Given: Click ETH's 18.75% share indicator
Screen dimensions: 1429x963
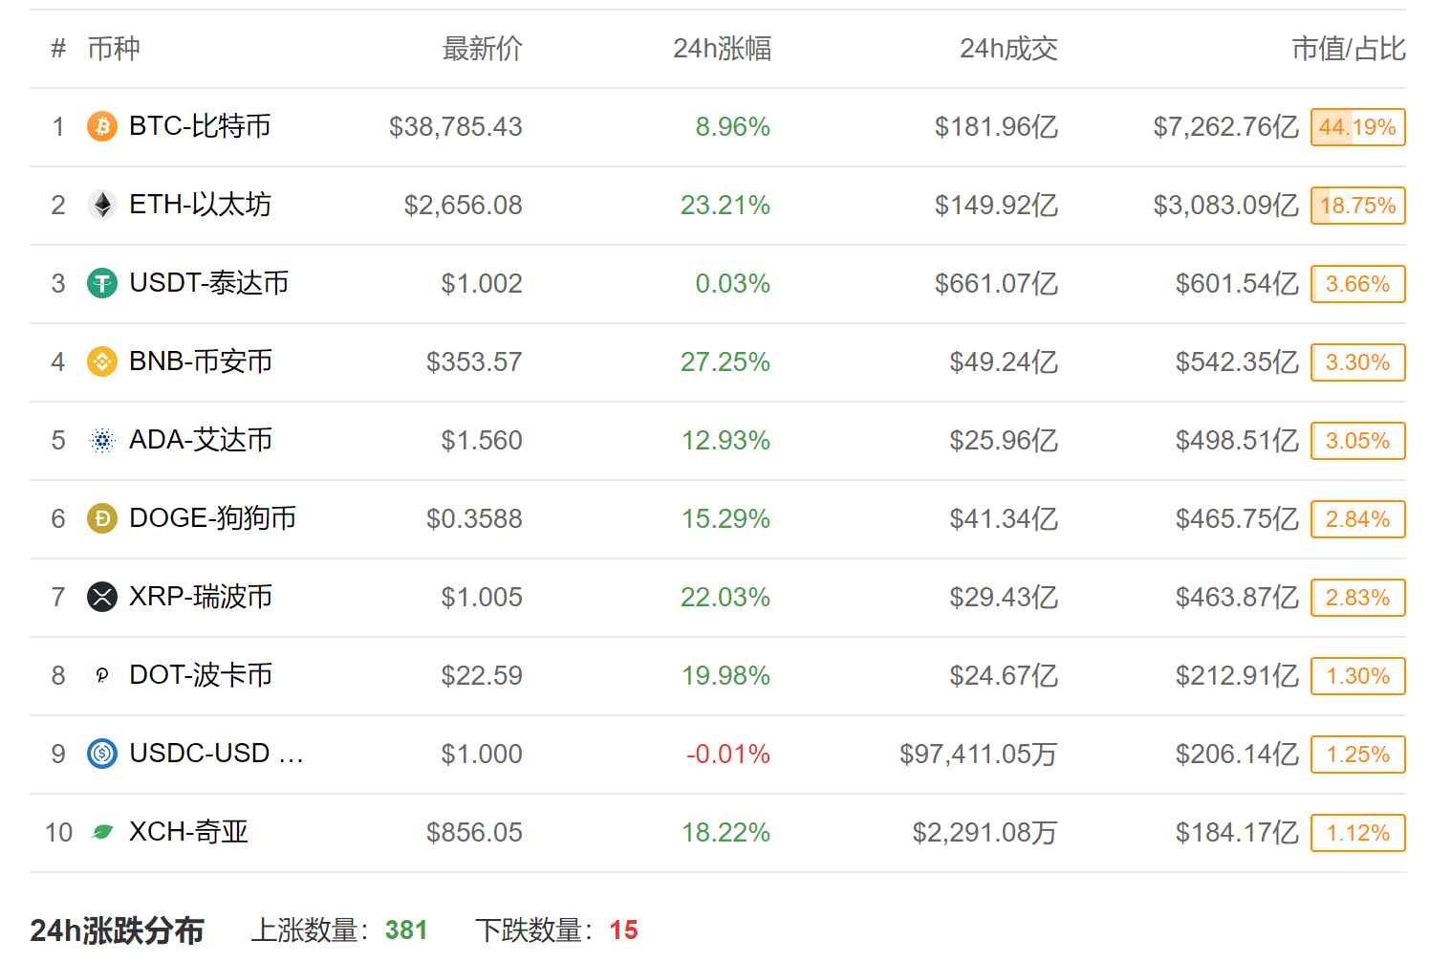Looking at the screenshot, I should click(x=1357, y=205).
